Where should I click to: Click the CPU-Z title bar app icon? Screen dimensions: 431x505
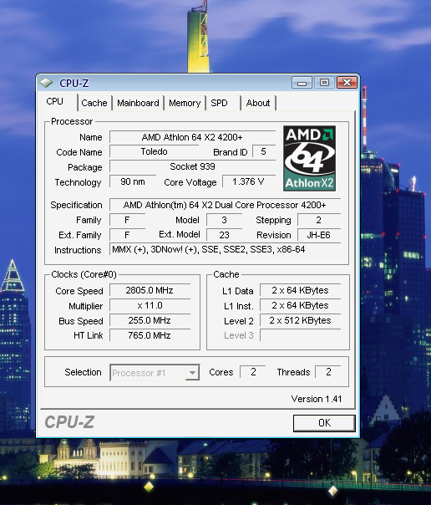[x=46, y=83]
